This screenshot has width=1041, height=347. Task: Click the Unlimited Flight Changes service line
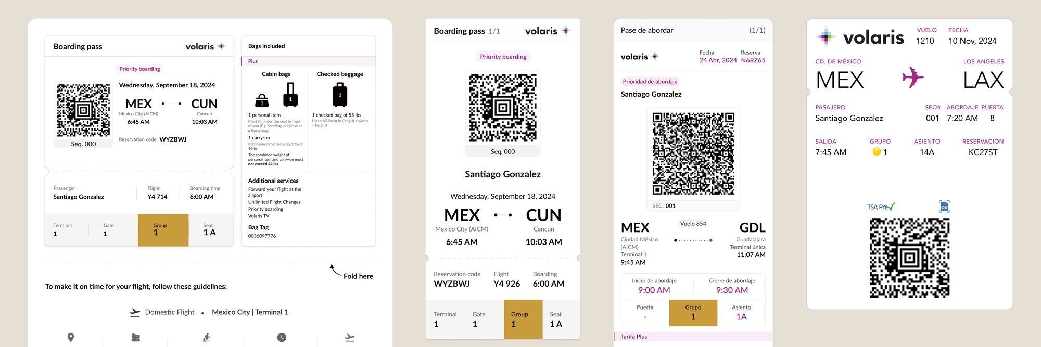tap(274, 202)
